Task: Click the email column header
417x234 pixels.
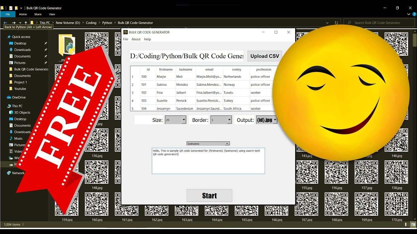Action: [x=209, y=70]
